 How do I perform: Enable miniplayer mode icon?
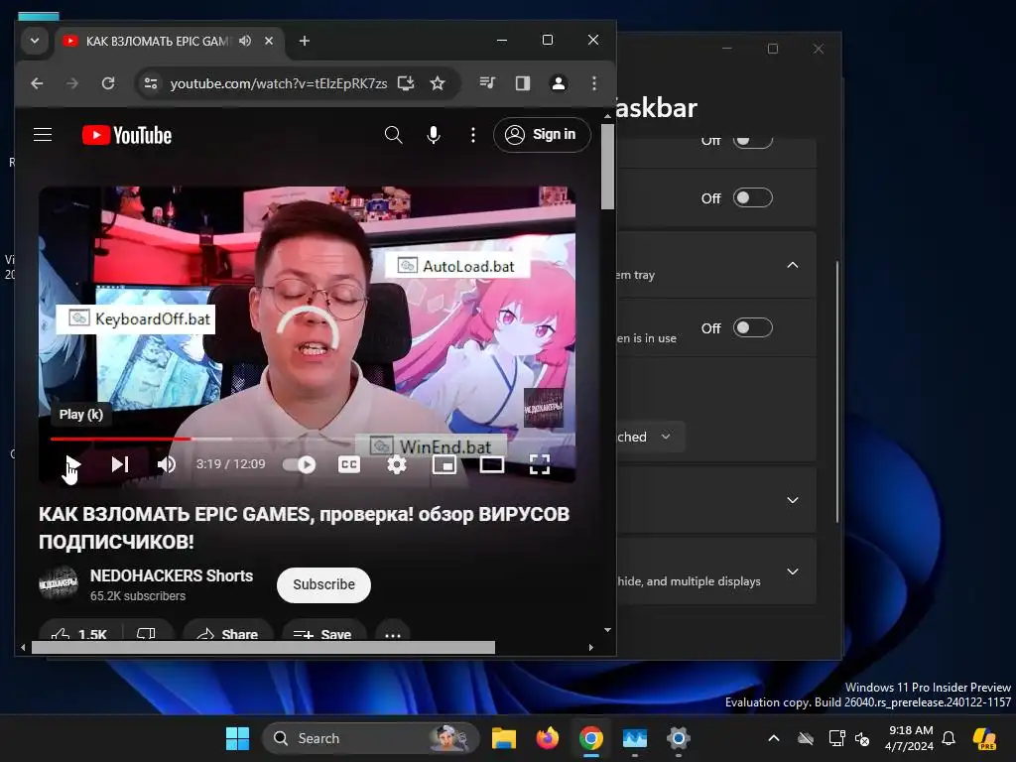[444, 464]
